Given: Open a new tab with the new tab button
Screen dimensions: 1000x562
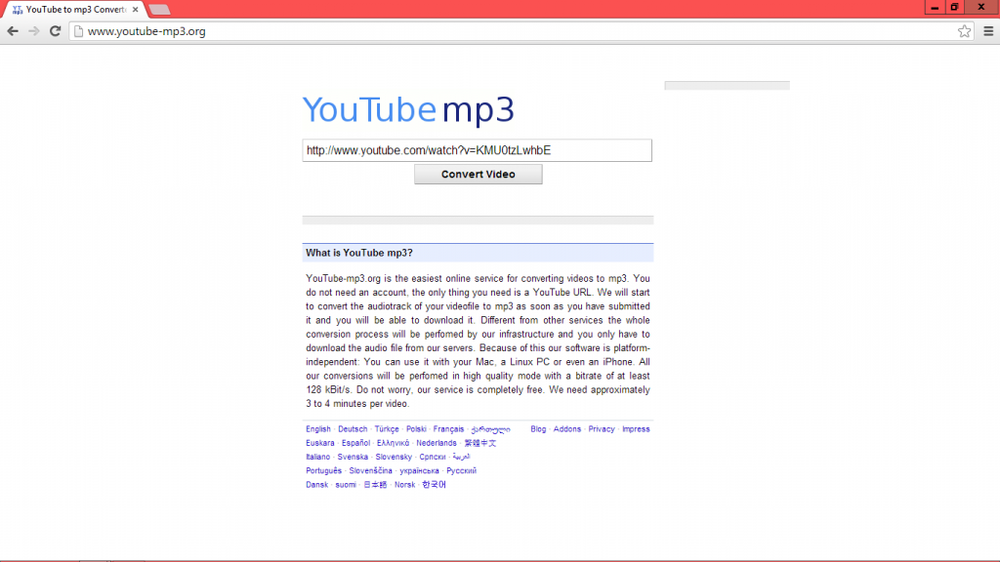Looking at the screenshot, I should (159, 10).
